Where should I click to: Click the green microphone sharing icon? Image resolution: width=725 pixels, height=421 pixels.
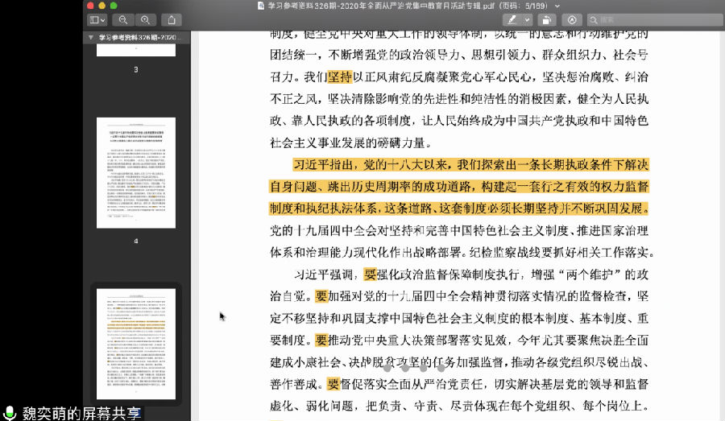coord(10,413)
